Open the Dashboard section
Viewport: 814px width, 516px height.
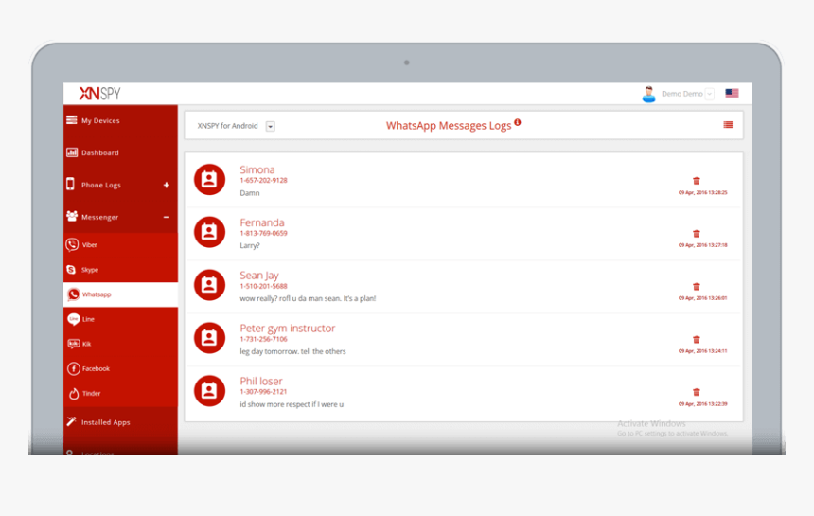(120, 152)
